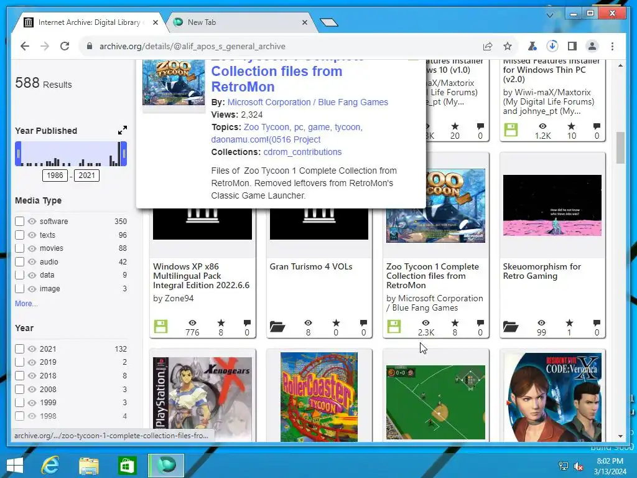Close the Internet Archive tab

click(x=155, y=23)
